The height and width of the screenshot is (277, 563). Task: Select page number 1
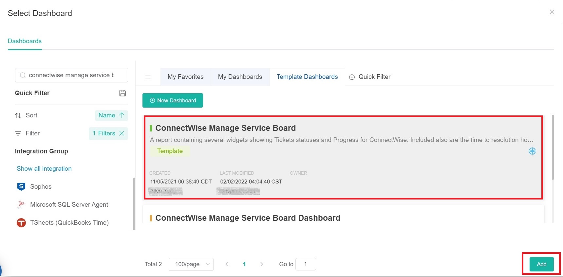click(x=244, y=264)
